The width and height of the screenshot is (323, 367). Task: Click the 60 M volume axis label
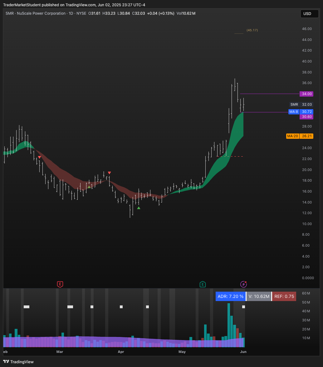[306, 293]
